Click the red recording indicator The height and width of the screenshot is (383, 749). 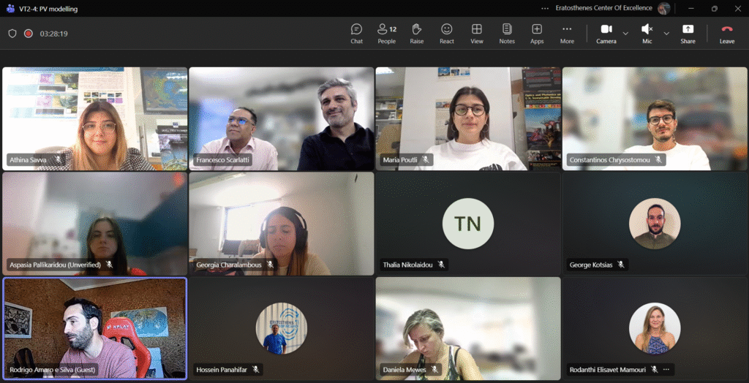(29, 34)
